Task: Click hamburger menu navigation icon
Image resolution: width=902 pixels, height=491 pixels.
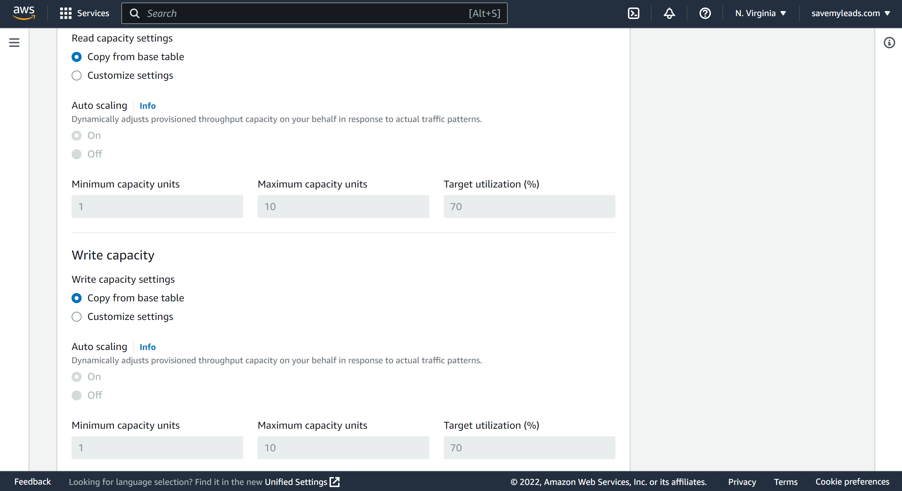Action: coord(15,42)
